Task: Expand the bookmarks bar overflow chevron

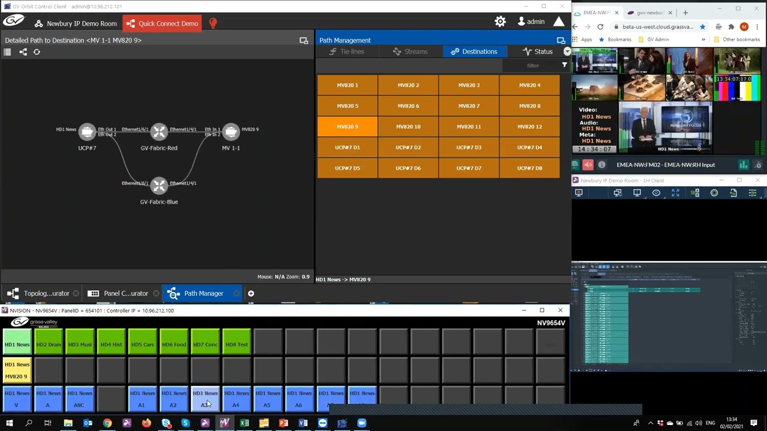Action: pyautogui.click(x=703, y=40)
